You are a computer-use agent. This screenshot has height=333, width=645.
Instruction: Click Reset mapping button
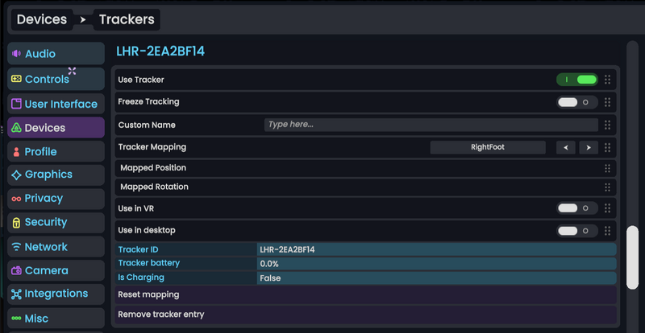[x=365, y=295]
